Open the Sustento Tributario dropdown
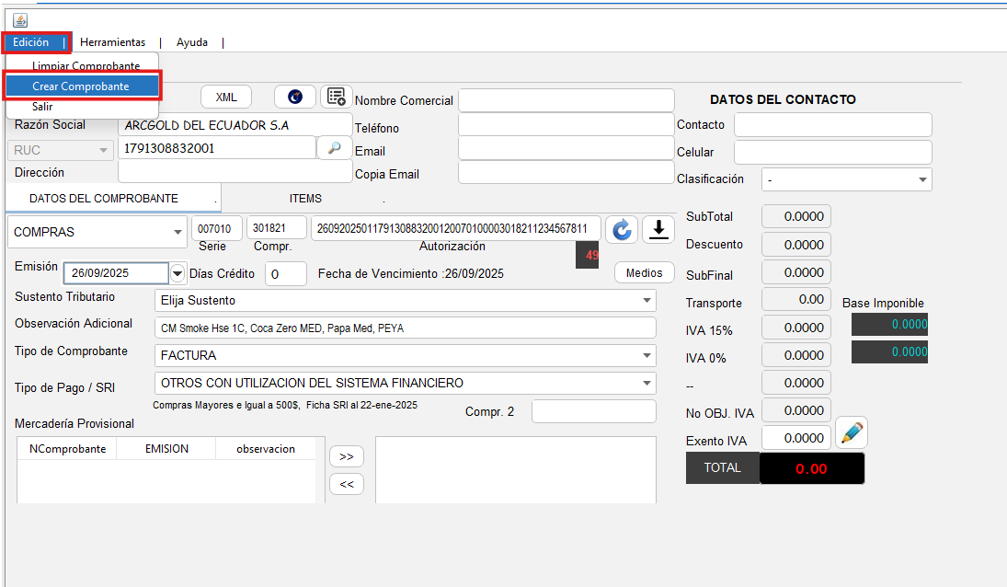Viewport: 1007px width, 587px height. click(646, 301)
